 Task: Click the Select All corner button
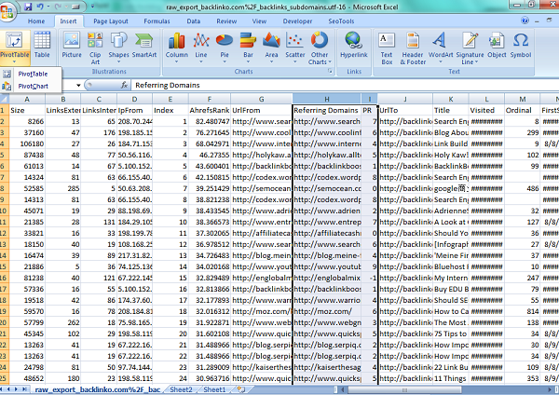coord(5,99)
